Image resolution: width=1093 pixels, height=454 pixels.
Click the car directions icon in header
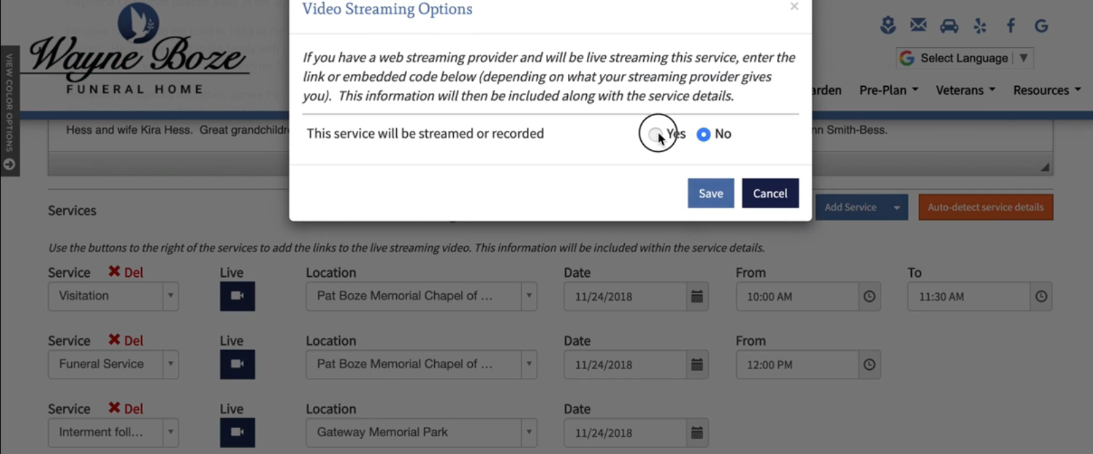click(x=948, y=26)
